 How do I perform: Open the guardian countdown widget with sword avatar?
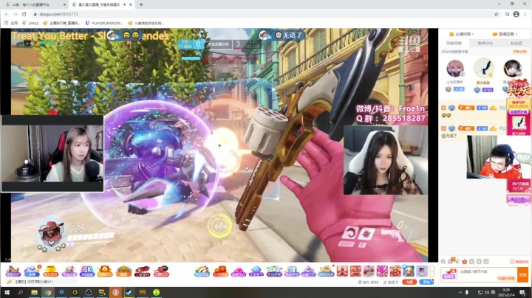pyautogui.click(x=519, y=117)
